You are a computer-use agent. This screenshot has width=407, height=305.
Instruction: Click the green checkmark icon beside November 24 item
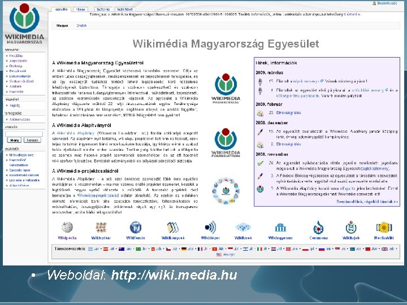pyautogui.click(x=260, y=163)
